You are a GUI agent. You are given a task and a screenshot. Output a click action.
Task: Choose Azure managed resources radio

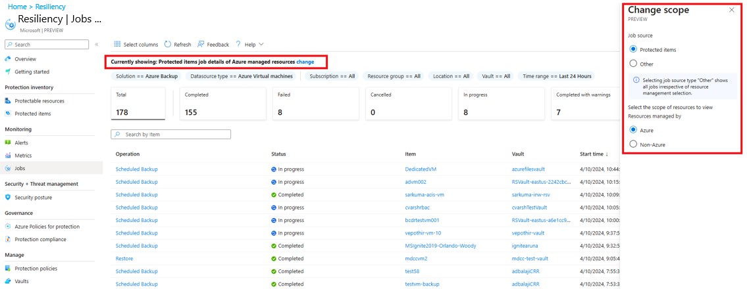pos(633,130)
